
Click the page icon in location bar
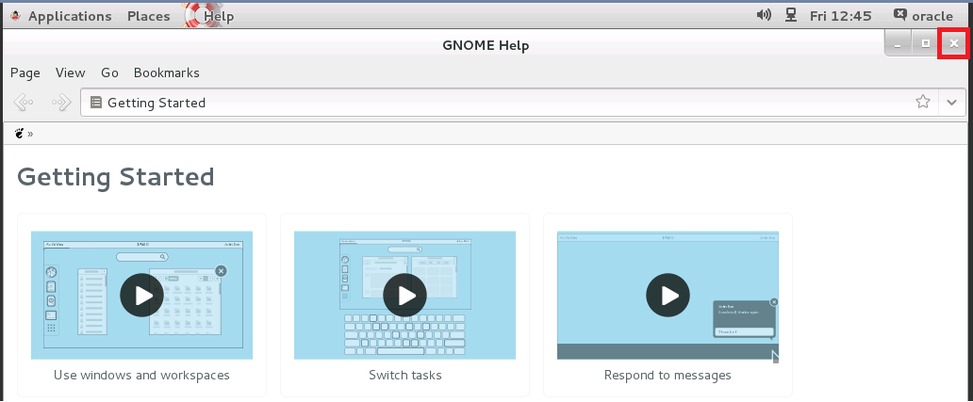click(x=95, y=103)
